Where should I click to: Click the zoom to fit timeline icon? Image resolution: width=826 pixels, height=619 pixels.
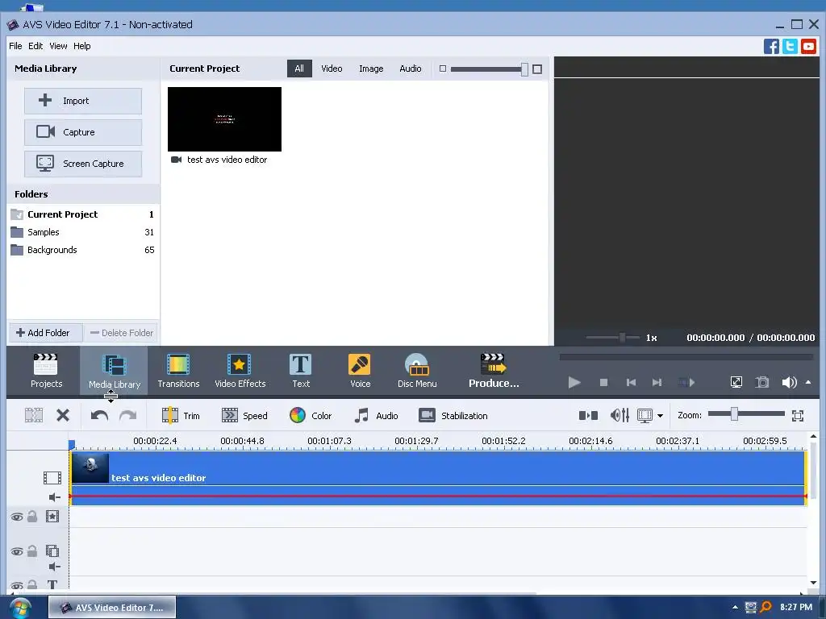click(x=798, y=415)
